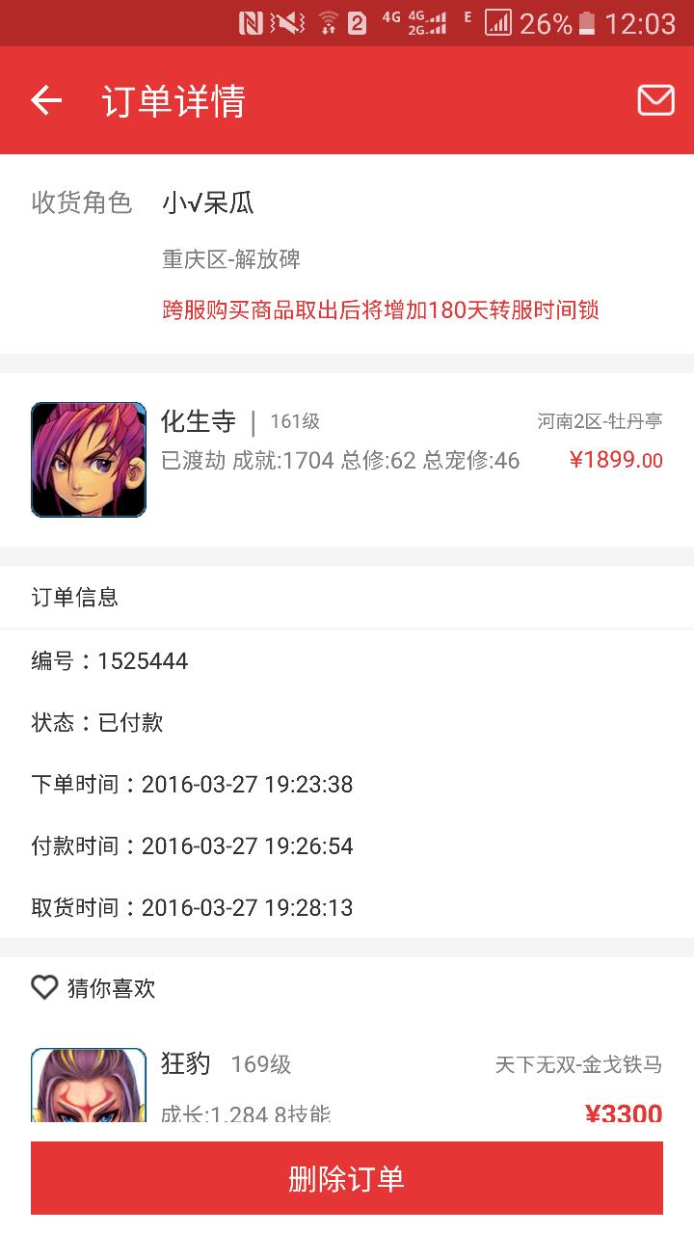
Task: Open the 狂豹 character avatar
Action: click(x=89, y=1085)
